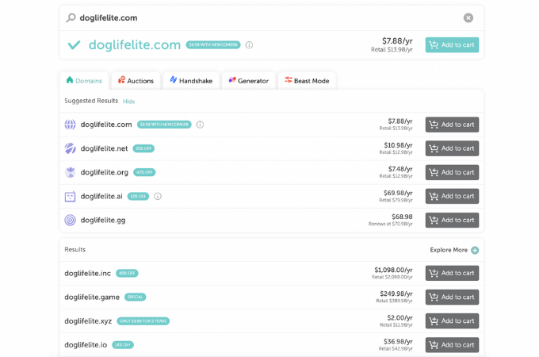Add doglifelite.inc to cart
Viewport: 539px width, 357px height.
tap(452, 273)
